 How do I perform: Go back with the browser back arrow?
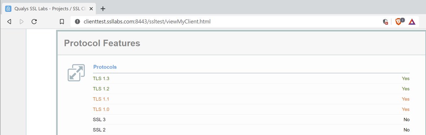(x=9, y=22)
